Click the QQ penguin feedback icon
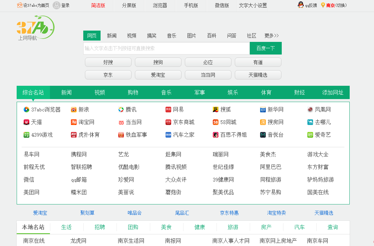 [301, 5]
